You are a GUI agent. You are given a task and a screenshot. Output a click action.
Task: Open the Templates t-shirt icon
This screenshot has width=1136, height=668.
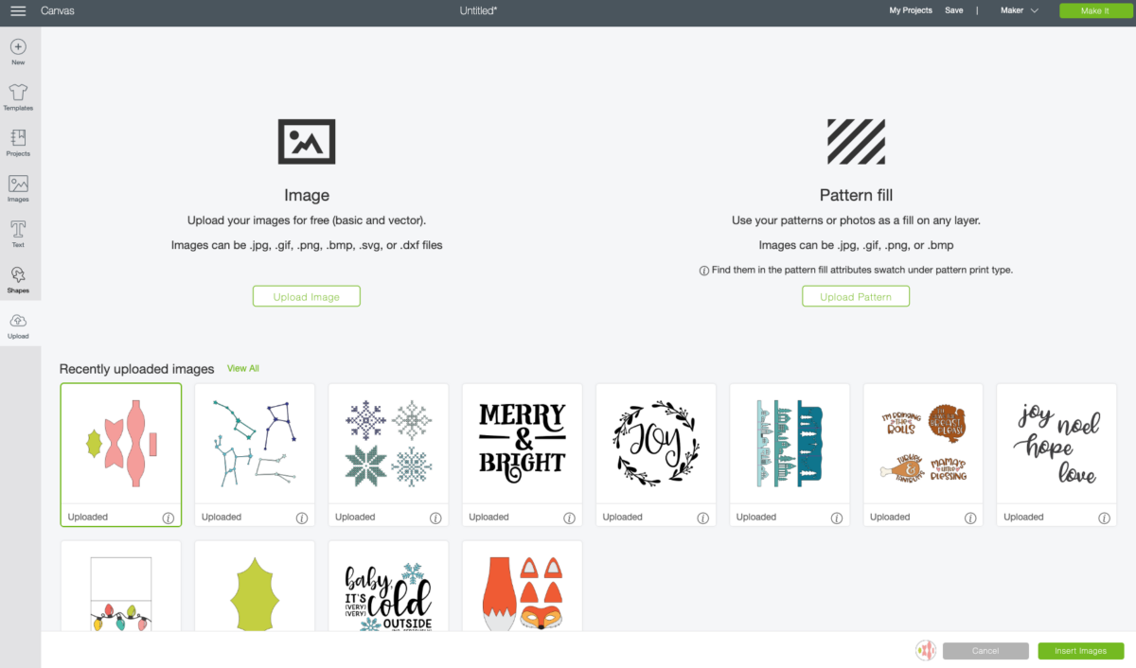tap(18, 92)
